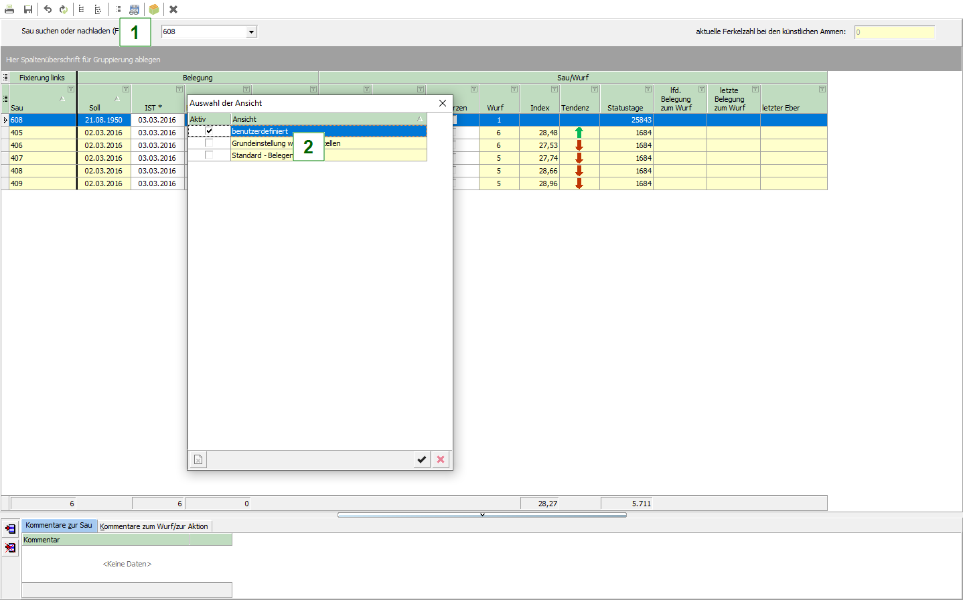Confirm view selection with the checkmark button
The width and height of the screenshot is (963, 600).
[422, 459]
